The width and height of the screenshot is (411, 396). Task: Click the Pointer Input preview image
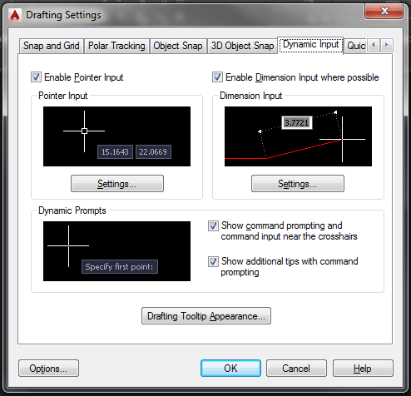pyautogui.click(x=116, y=136)
